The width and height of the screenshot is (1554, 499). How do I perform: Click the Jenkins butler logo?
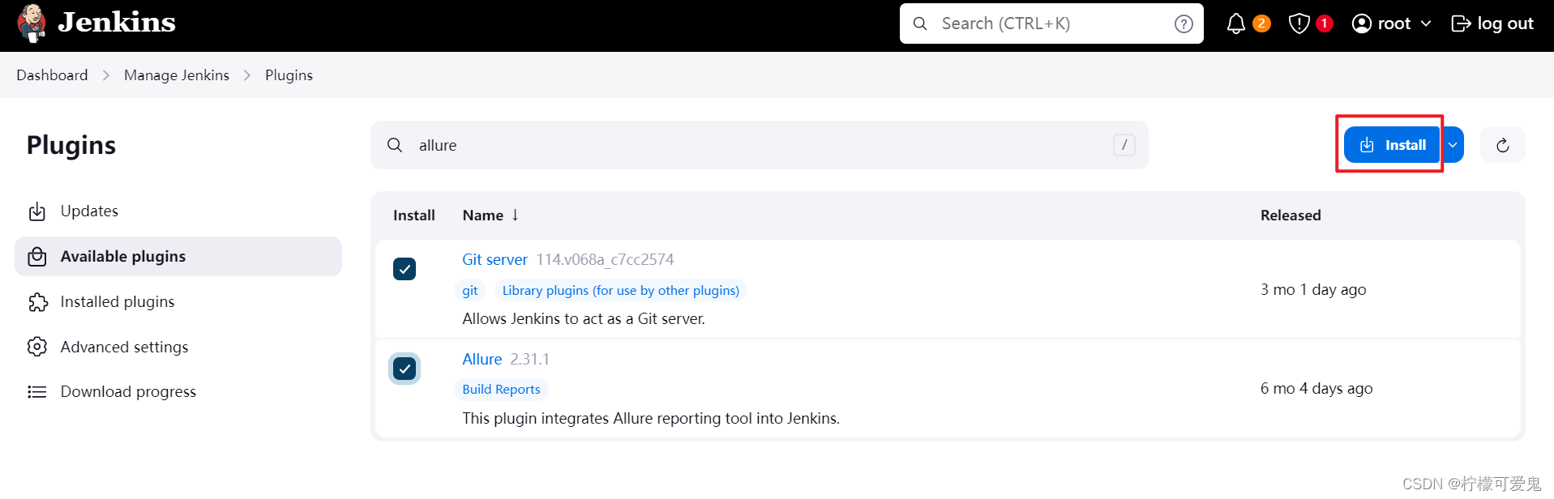point(32,23)
